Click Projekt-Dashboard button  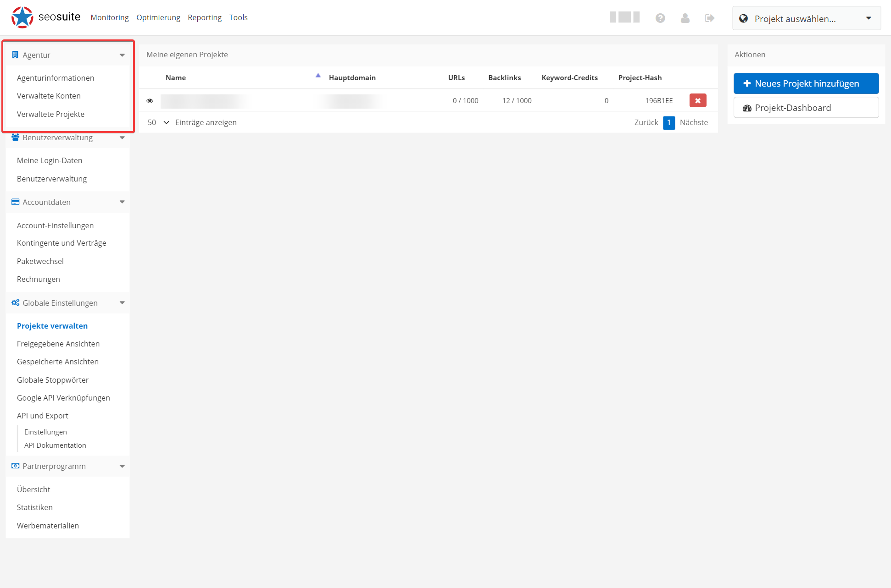coord(805,107)
